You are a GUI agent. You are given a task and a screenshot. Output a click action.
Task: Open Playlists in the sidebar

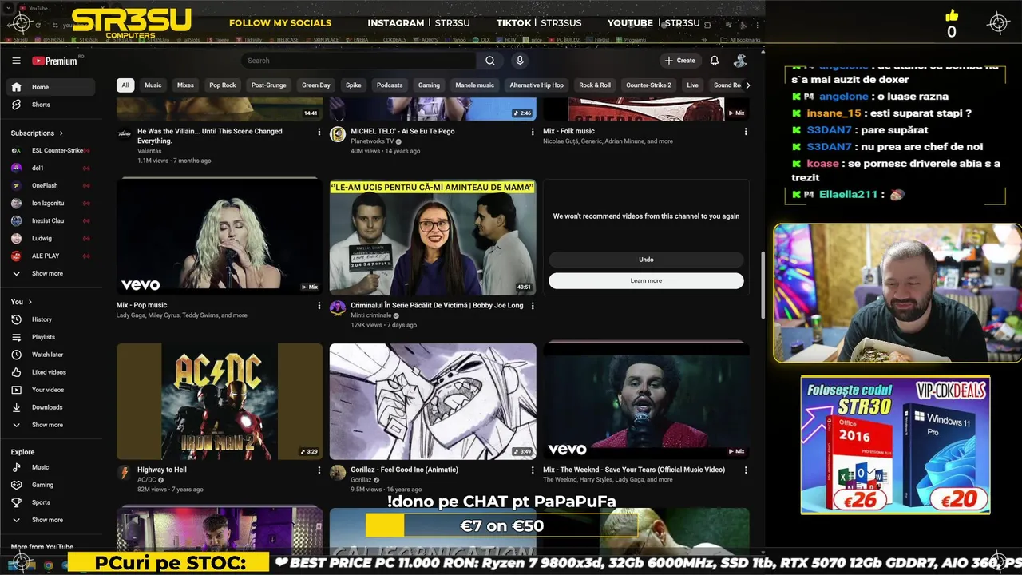(51, 337)
